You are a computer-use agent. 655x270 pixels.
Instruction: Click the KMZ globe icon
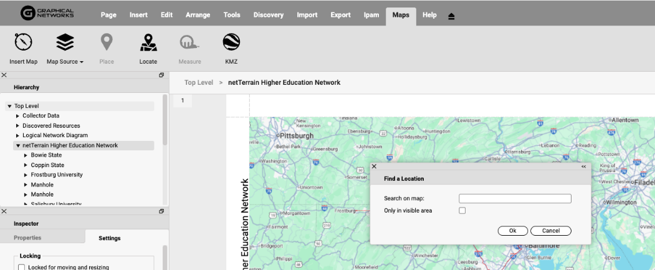(231, 42)
